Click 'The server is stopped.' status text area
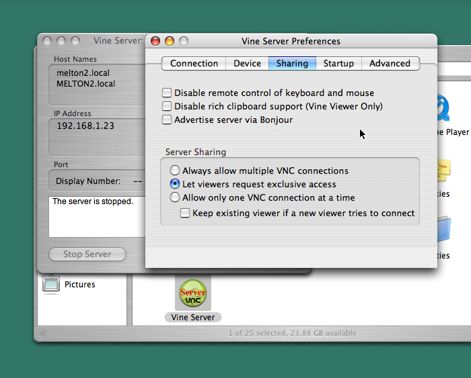Image resolution: width=471 pixels, height=378 pixels. coord(97,217)
